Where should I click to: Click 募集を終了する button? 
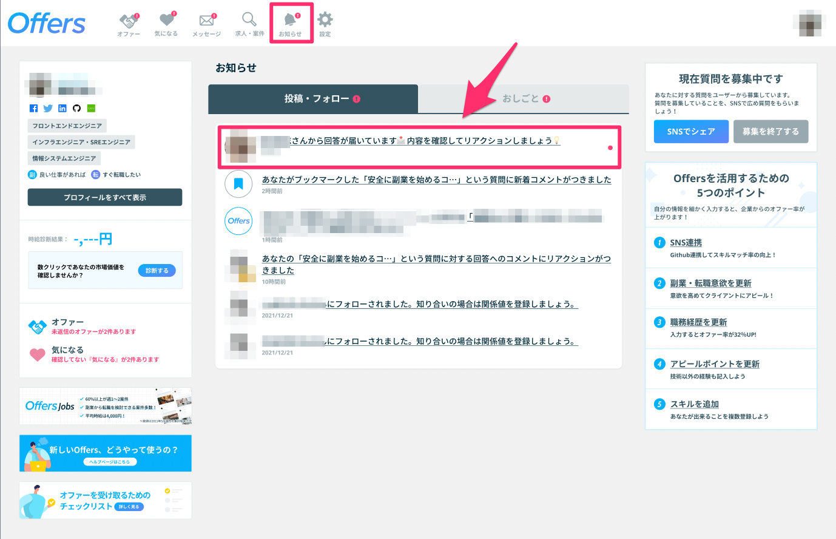[770, 132]
